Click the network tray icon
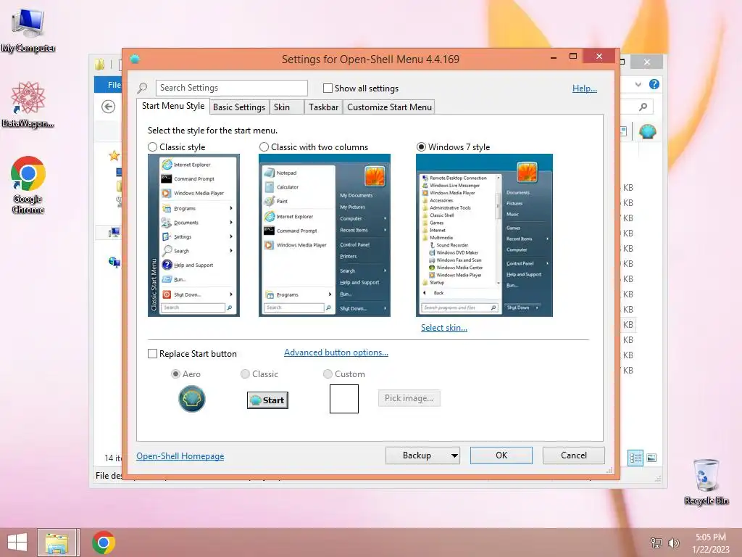This screenshot has width=742, height=557. click(656, 542)
